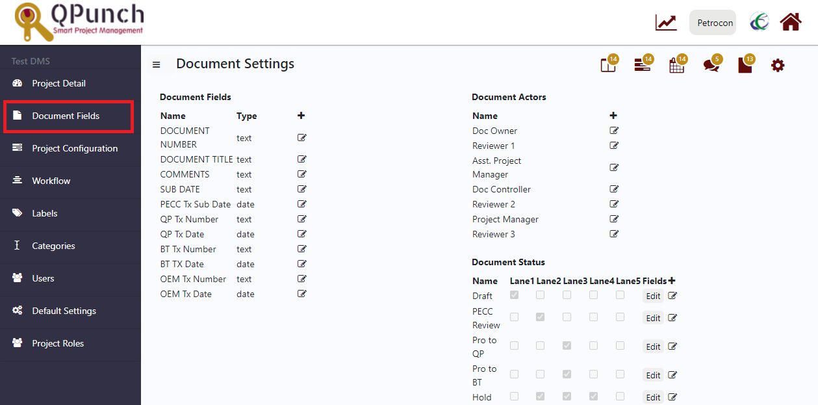This screenshot has width=818, height=405.
Task: Add a new Document Field with plus sign
Action: tap(301, 115)
